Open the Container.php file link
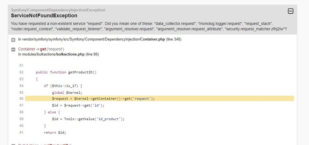The height and width of the screenshot is (145, 309). 152,39
